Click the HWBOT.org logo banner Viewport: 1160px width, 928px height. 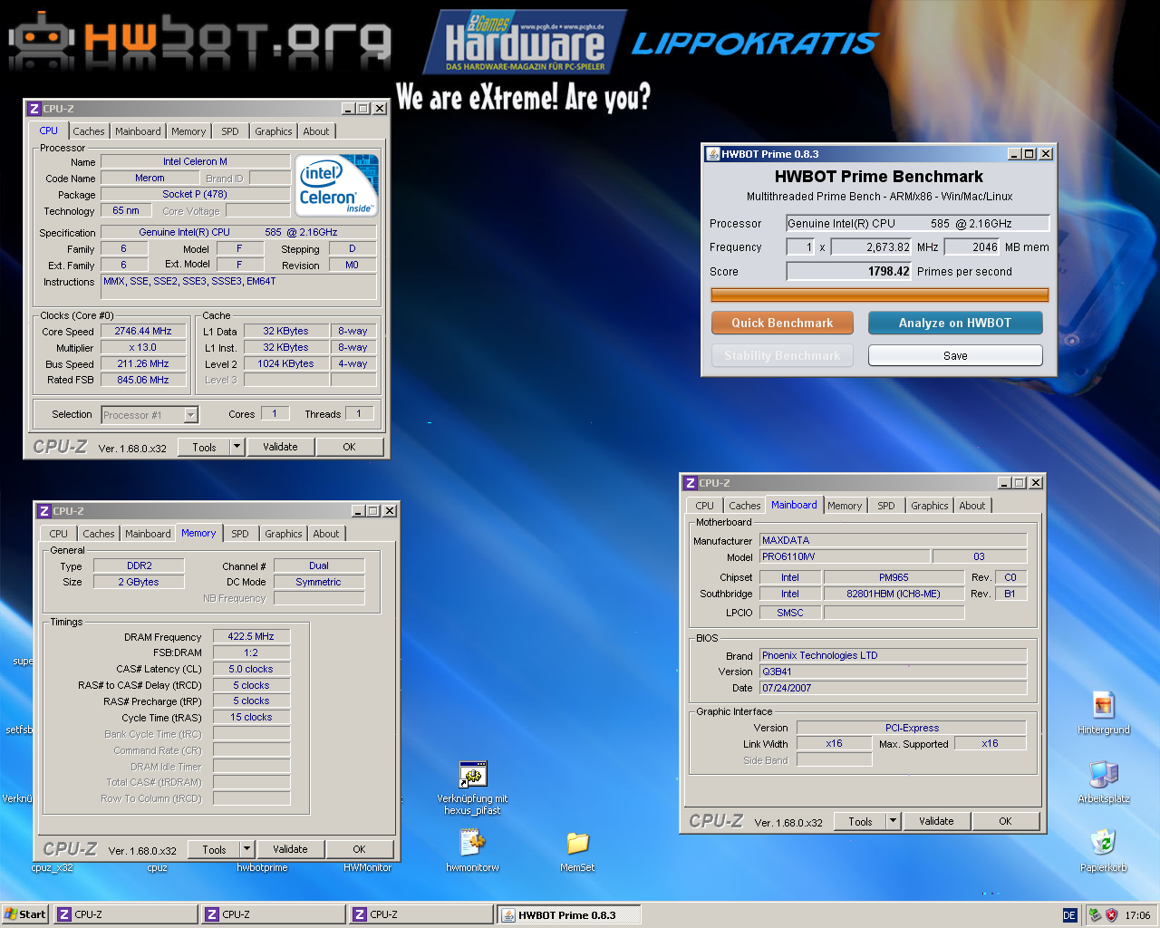point(199,41)
